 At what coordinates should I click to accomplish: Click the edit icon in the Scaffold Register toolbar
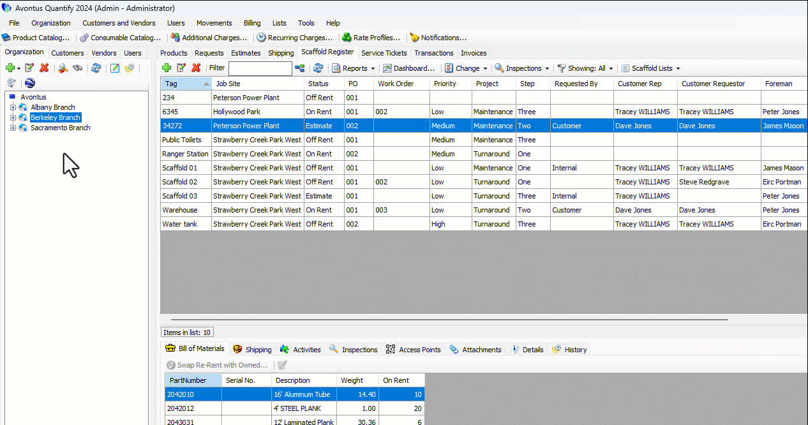(x=181, y=68)
